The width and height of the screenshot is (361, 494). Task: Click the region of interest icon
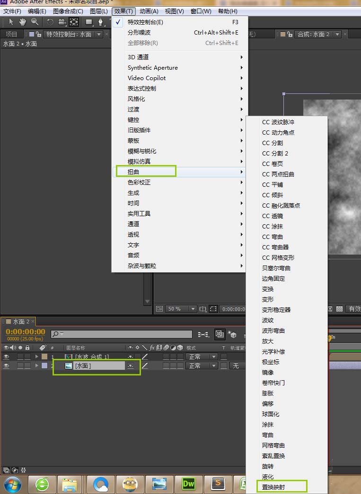point(213,309)
